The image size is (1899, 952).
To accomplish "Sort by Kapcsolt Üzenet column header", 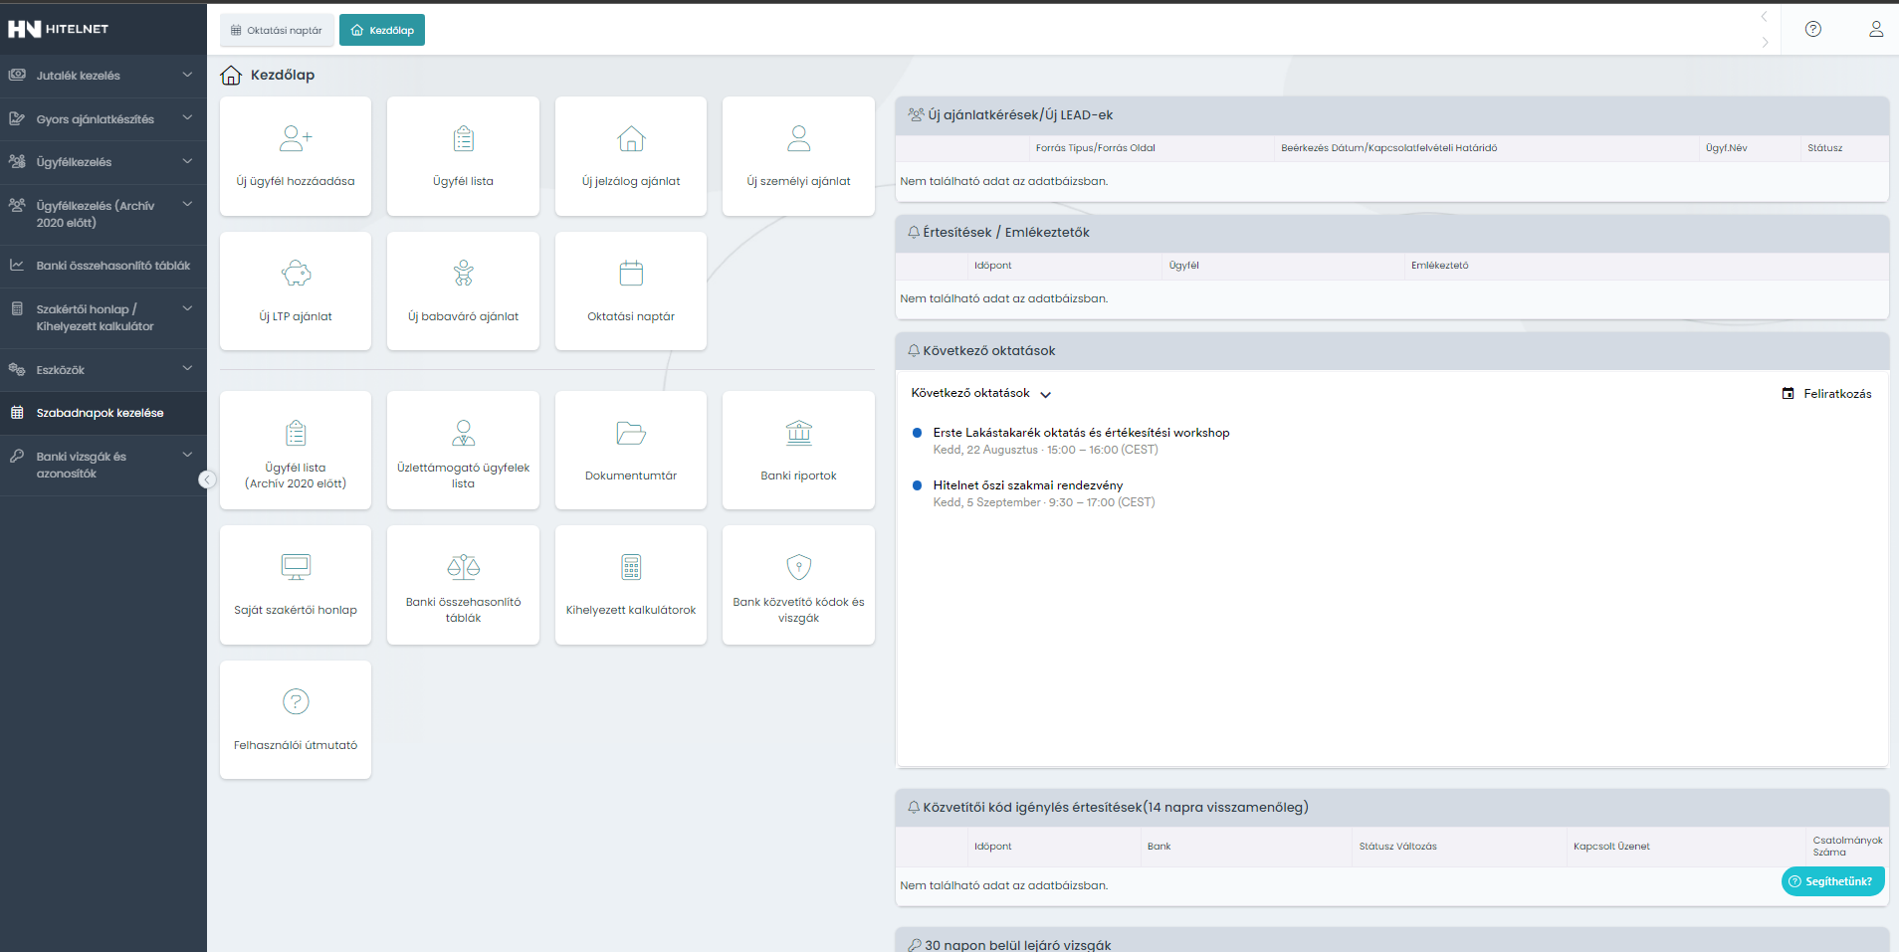I will click(x=1611, y=847).
